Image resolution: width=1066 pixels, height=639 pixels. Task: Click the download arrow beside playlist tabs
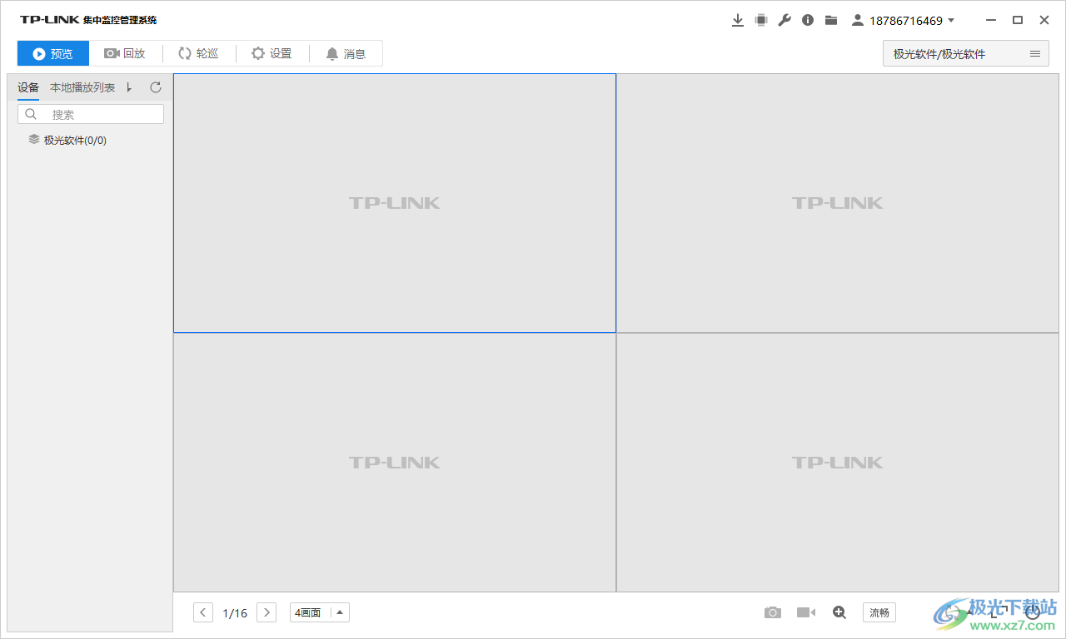point(129,87)
